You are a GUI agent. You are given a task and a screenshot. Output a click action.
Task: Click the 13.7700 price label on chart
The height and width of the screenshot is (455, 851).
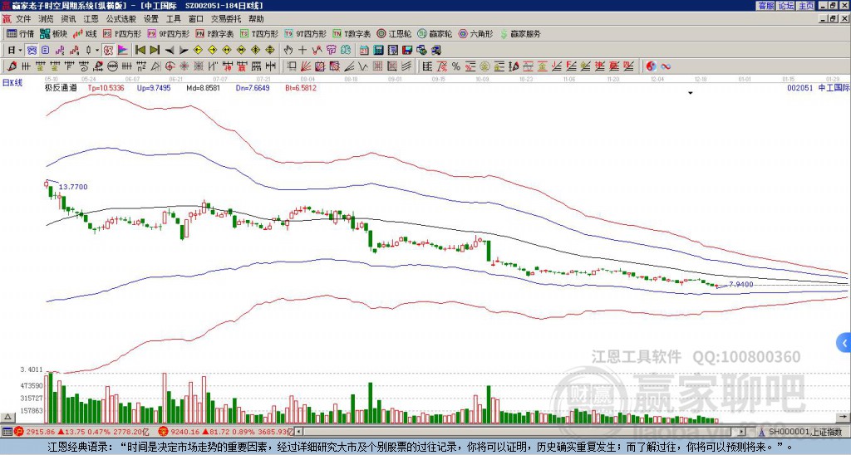coord(73,187)
